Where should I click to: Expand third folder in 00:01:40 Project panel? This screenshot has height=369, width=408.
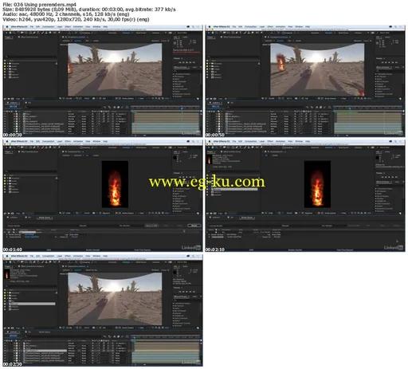(7, 183)
